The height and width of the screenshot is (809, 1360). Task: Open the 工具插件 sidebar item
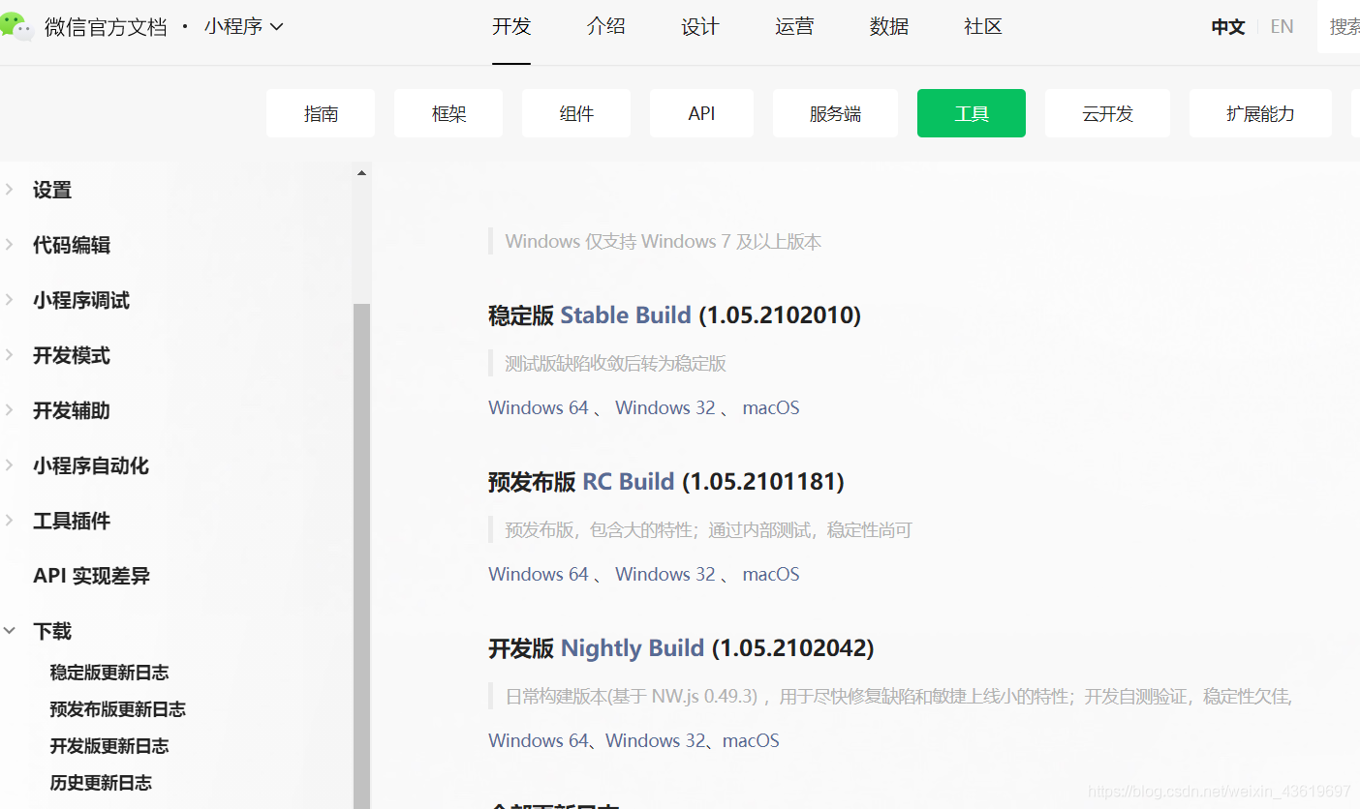point(72,521)
